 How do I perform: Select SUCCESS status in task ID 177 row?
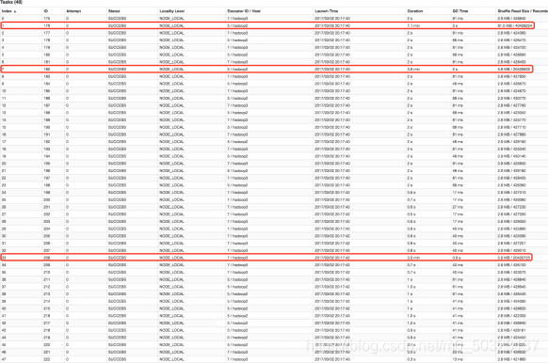pos(117,33)
